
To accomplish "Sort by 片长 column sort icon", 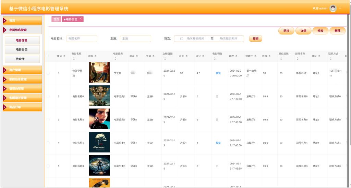I will pos(186,56).
